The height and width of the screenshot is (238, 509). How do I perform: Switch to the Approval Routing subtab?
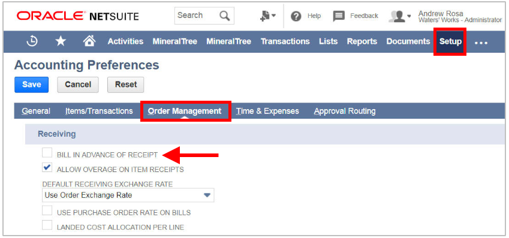[x=345, y=111]
